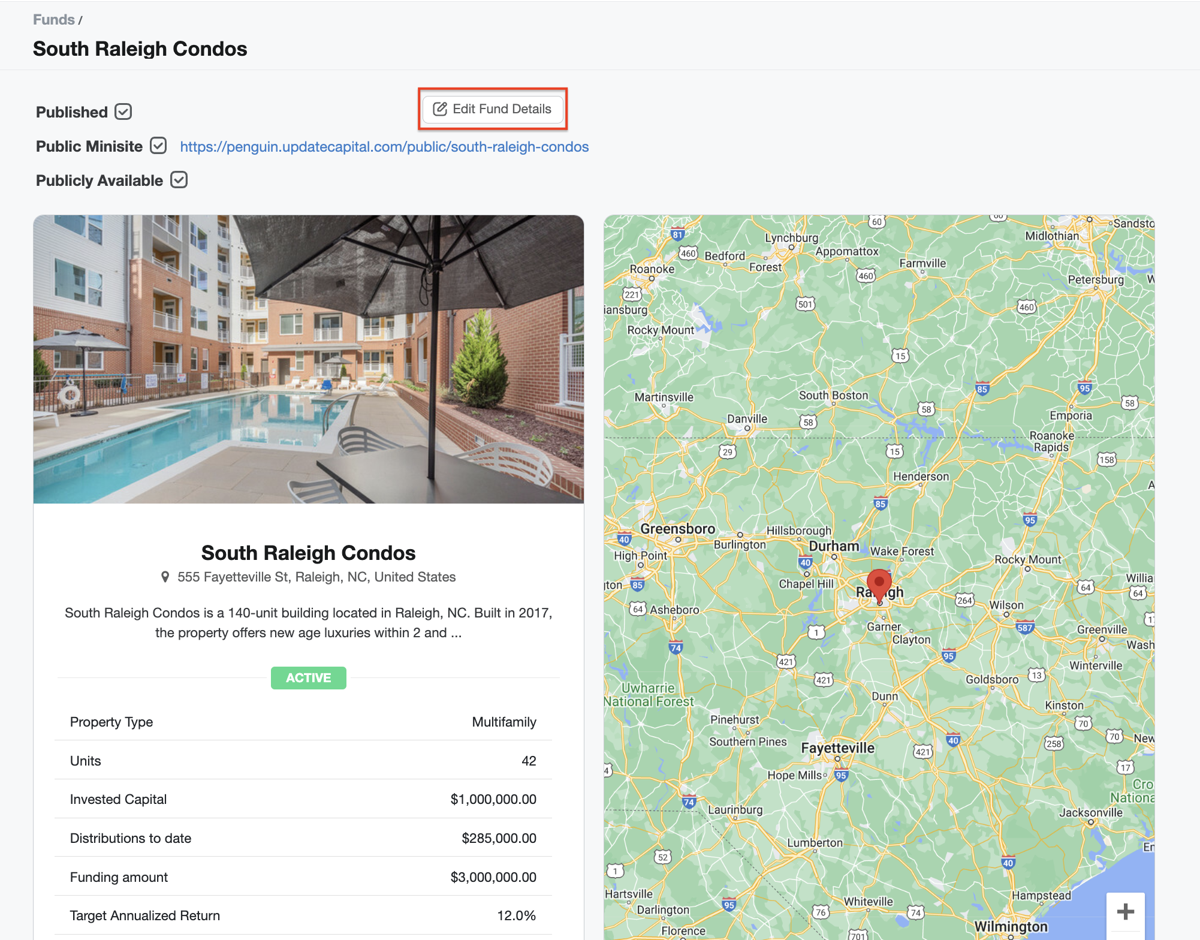Click the Edit Fund Details button
1200x940 pixels.
point(492,109)
